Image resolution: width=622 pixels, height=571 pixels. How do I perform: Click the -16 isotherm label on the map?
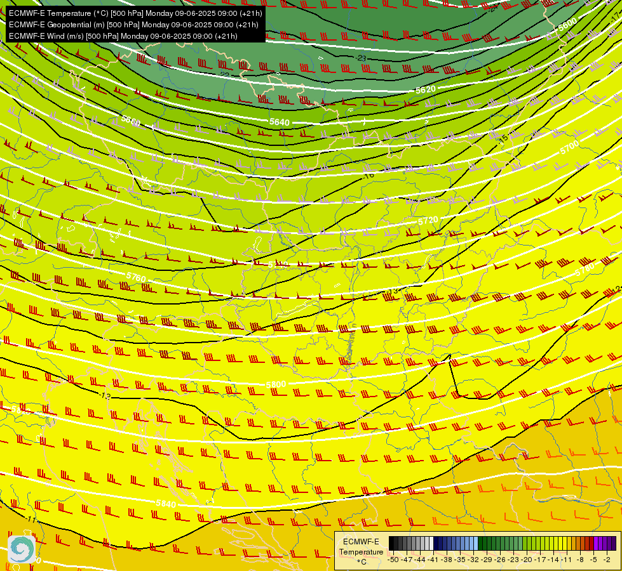coord(369,175)
